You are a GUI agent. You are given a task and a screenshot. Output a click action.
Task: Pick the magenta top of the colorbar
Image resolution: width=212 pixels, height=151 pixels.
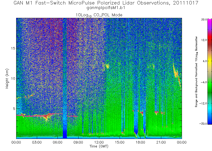pyautogui.click(x=210, y=21)
